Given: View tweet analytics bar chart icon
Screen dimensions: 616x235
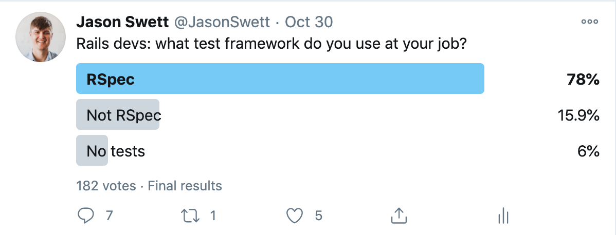Looking at the screenshot, I should pyautogui.click(x=503, y=216).
